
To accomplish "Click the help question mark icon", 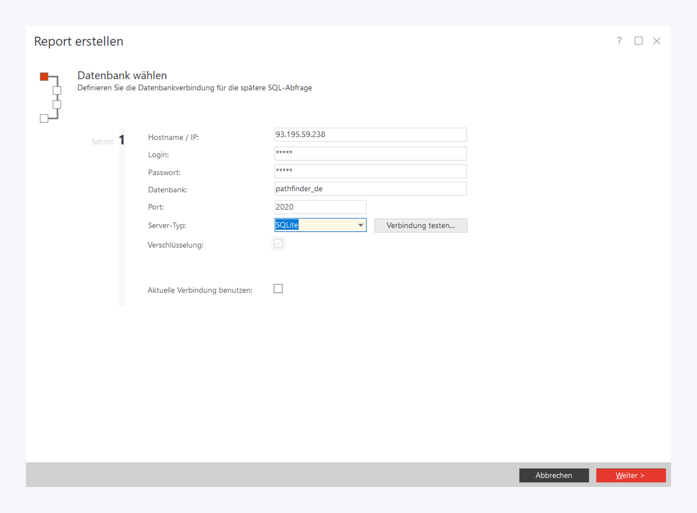I will click(x=619, y=41).
